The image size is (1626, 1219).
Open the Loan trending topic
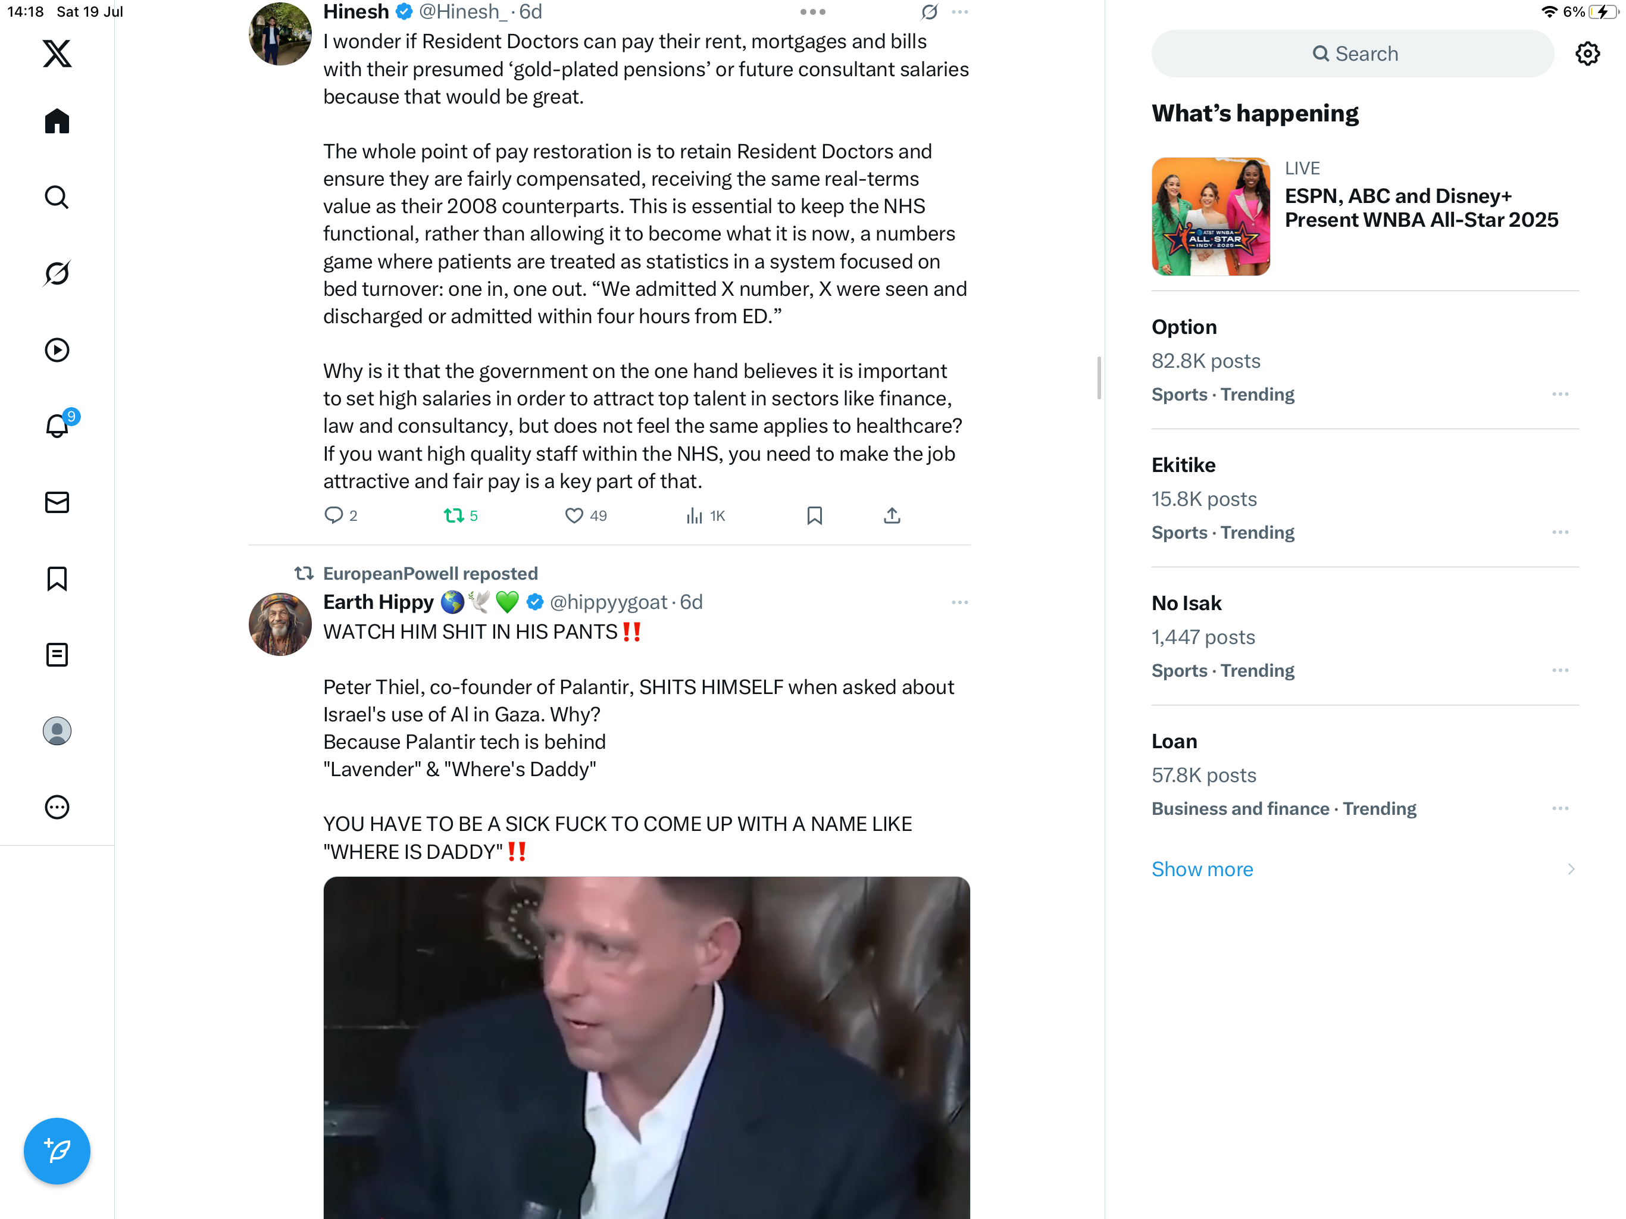click(1365, 775)
